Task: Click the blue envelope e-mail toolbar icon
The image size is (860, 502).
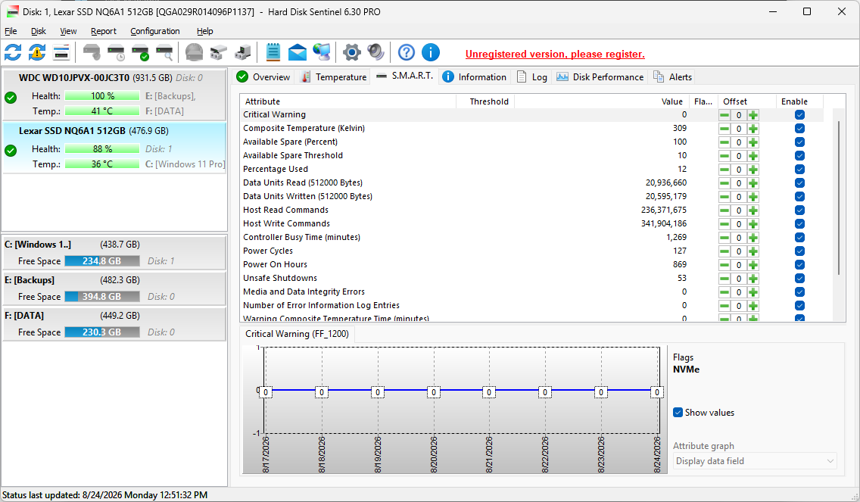Action: coord(298,53)
